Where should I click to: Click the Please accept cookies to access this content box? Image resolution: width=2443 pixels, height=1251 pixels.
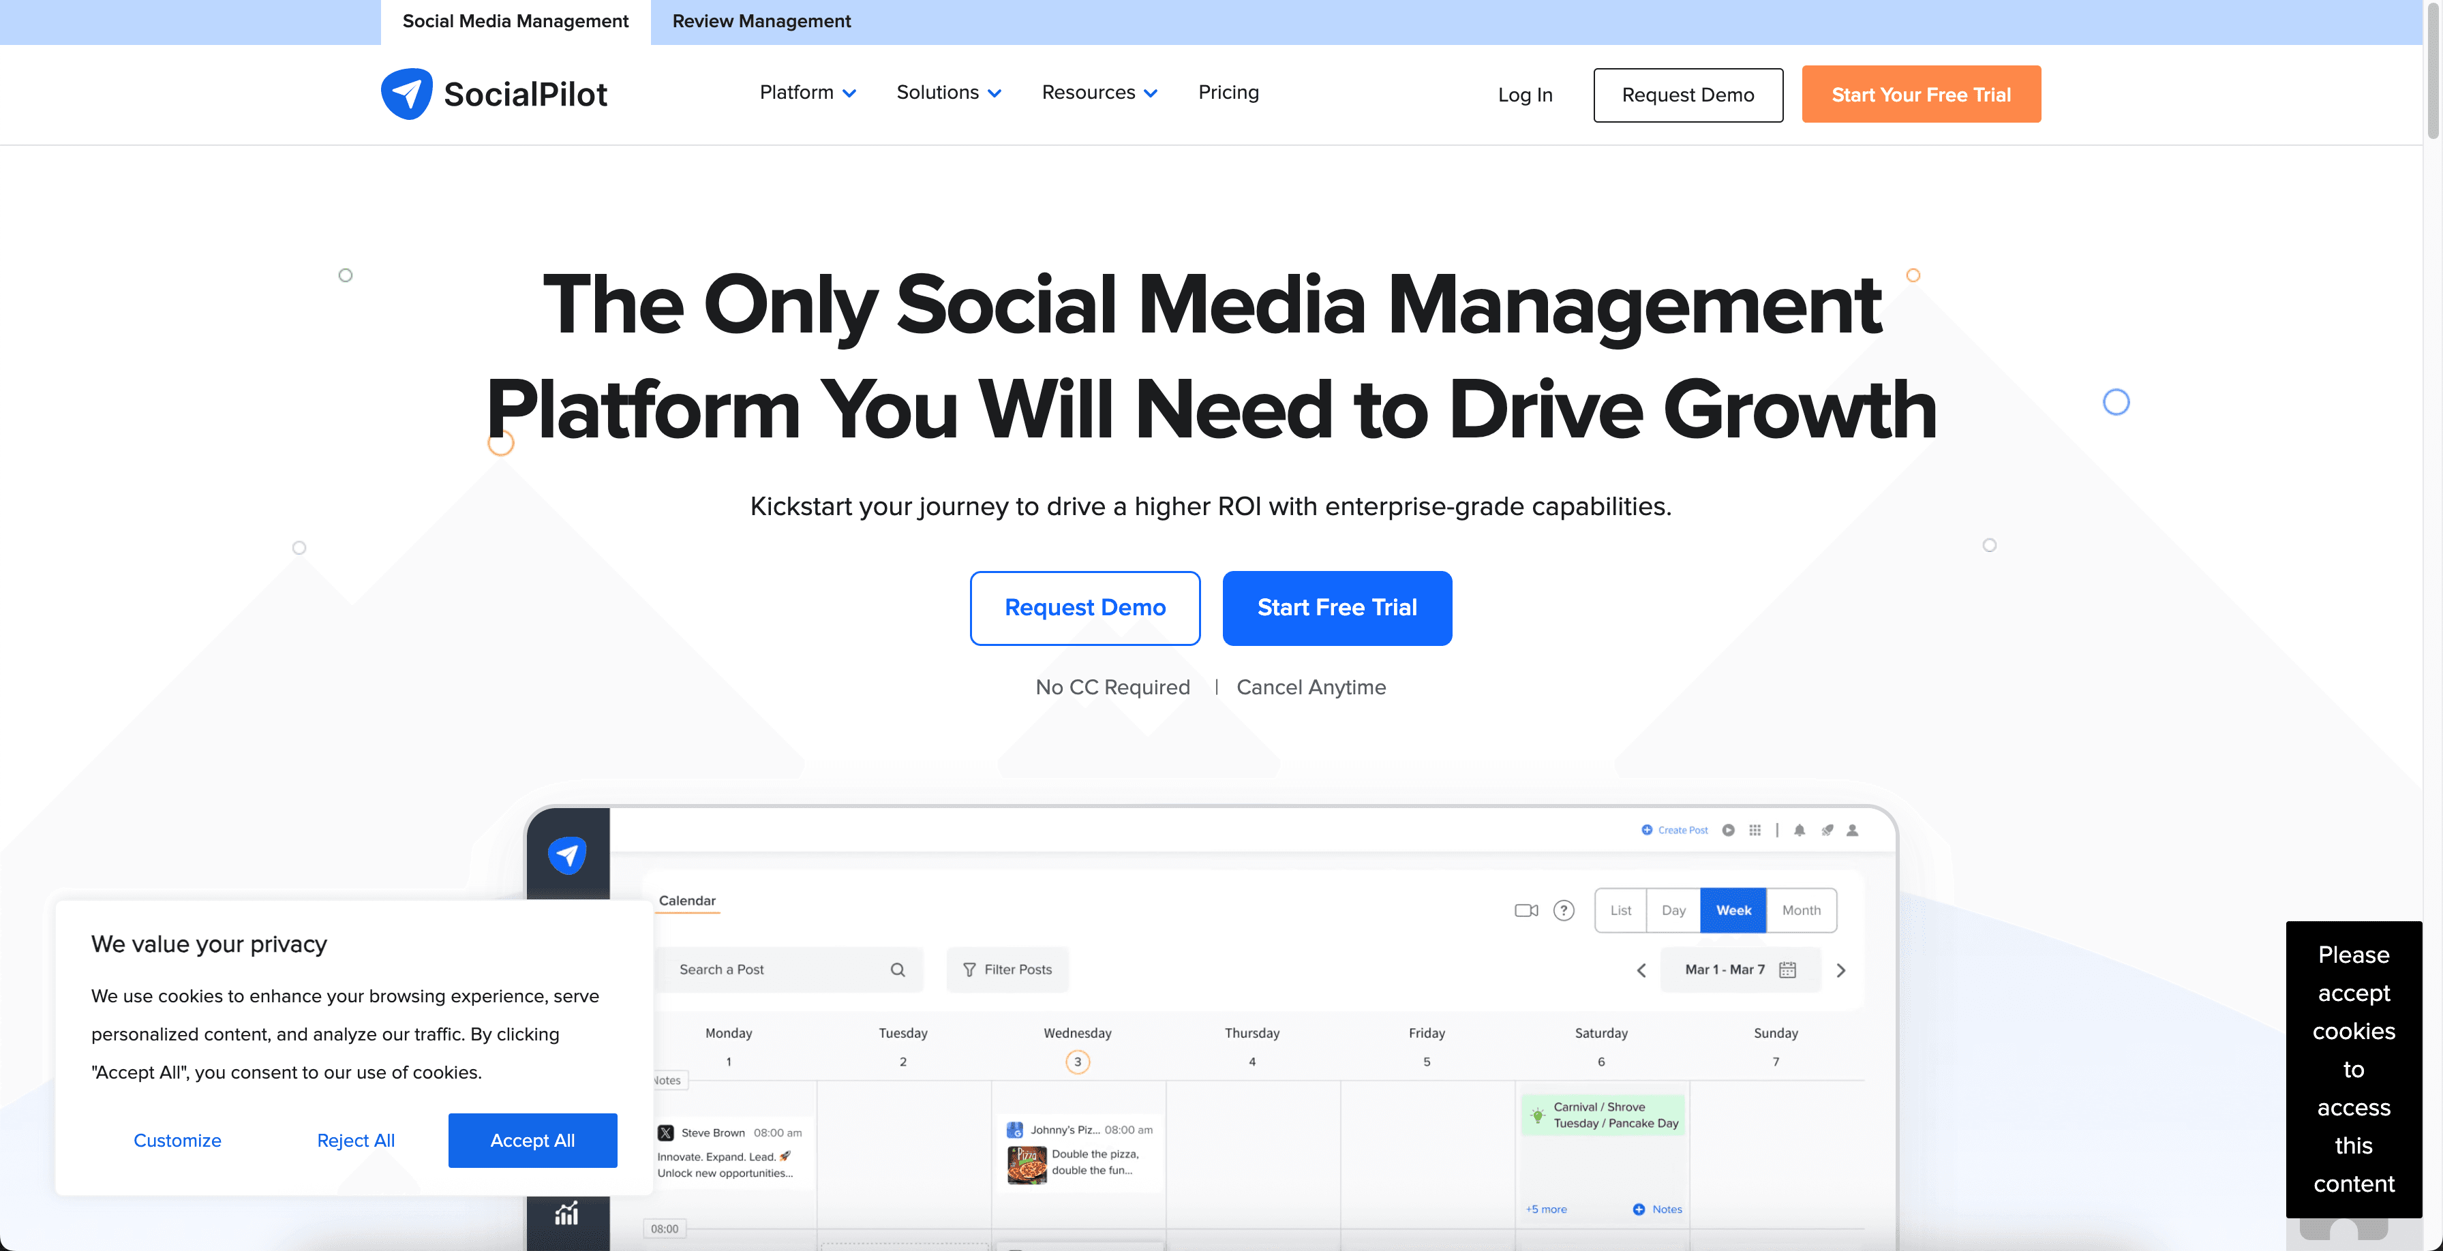tap(2354, 1069)
